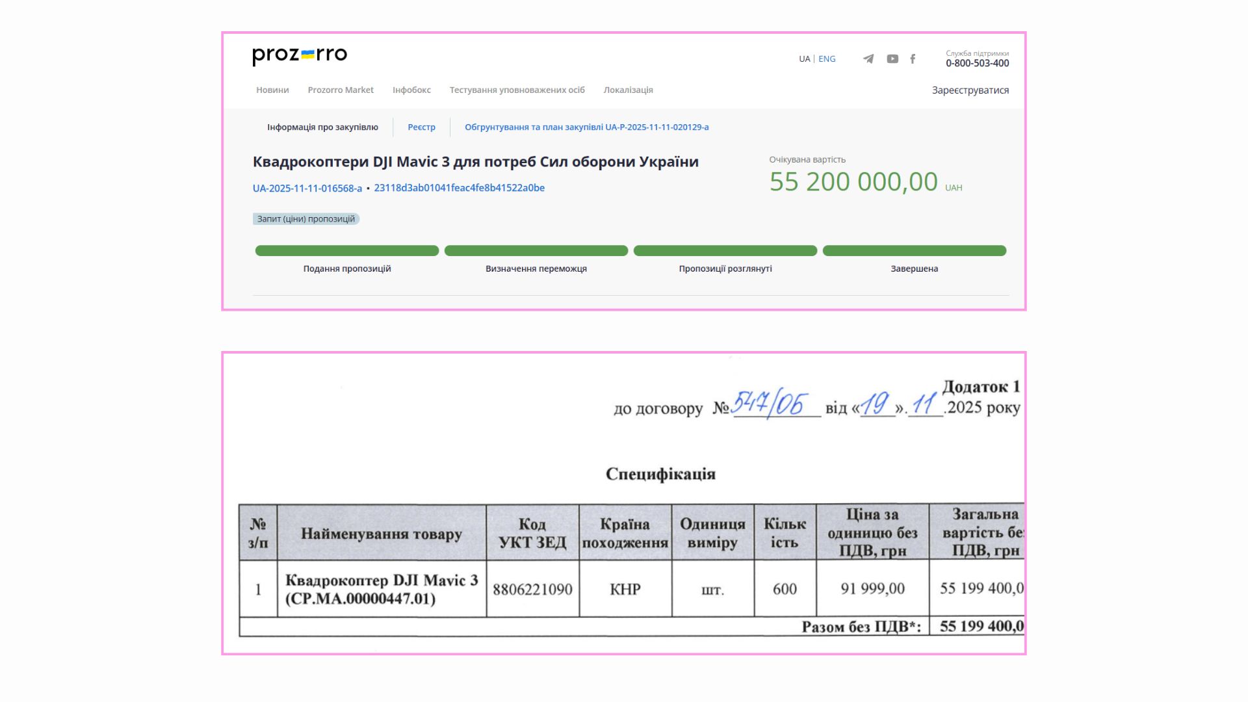The height and width of the screenshot is (702, 1248).
Task: Click the Prozorro logo
Action: pos(300,56)
